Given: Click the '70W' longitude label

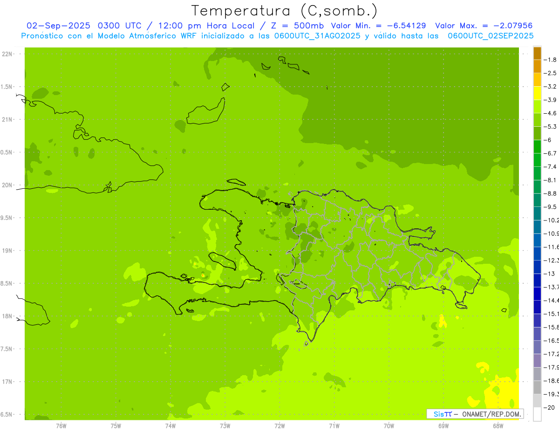Looking at the screenshot, I should pyautogui.click(x=389, y=426).
